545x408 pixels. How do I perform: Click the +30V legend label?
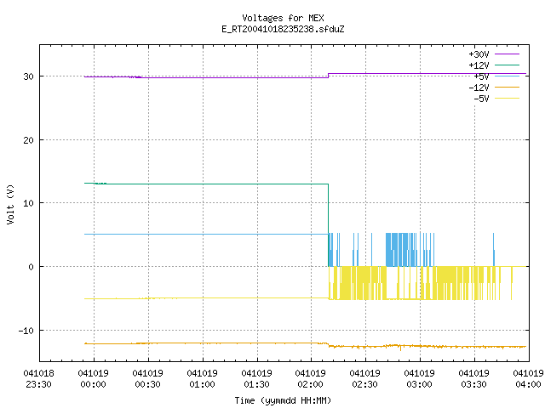coord(479,54)
